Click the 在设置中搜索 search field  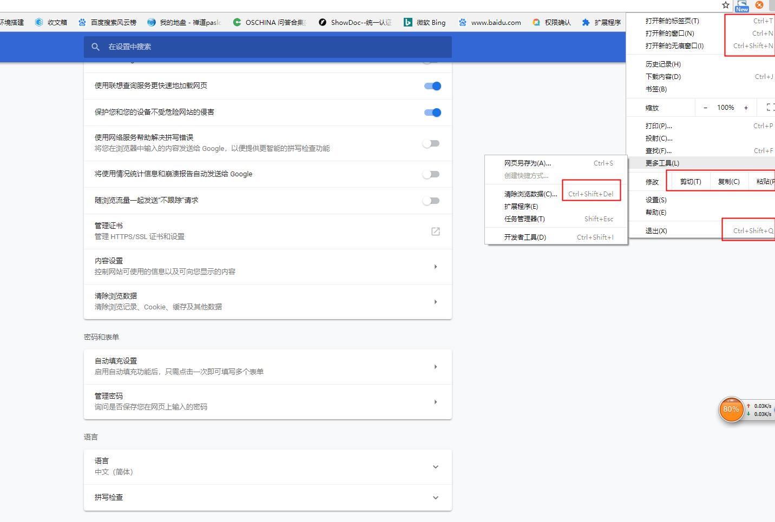tap(268, 47)
